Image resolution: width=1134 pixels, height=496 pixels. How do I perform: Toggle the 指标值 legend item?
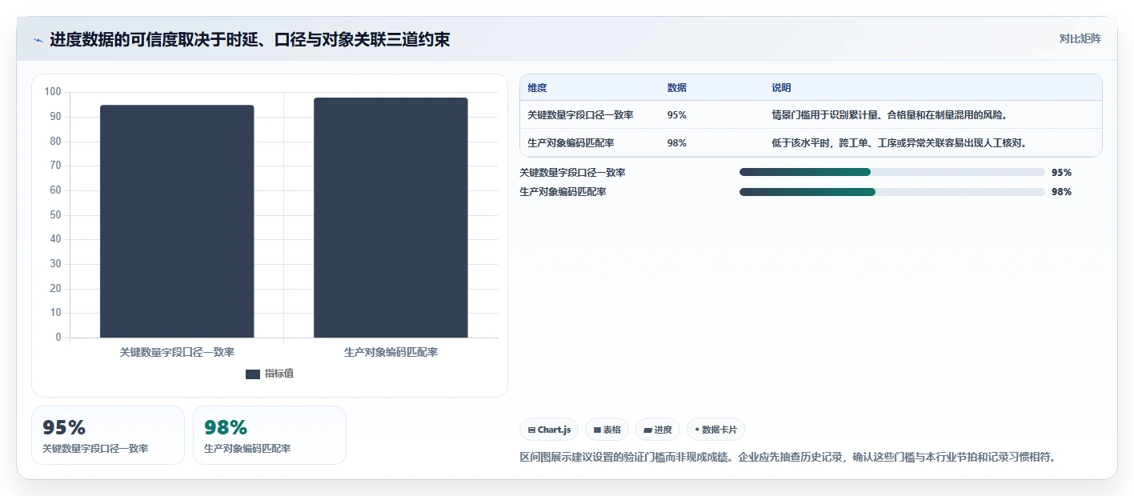coord(270,374)
